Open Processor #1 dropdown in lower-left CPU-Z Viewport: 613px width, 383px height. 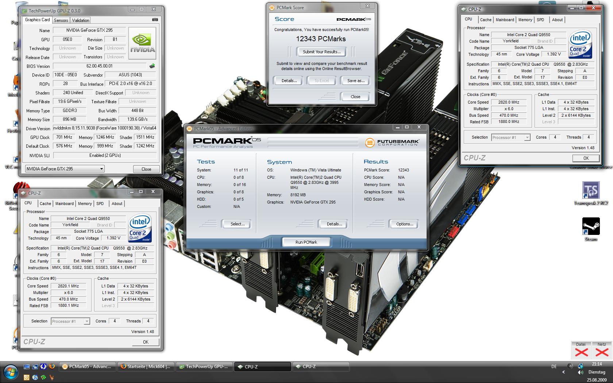tap(70, 321)
